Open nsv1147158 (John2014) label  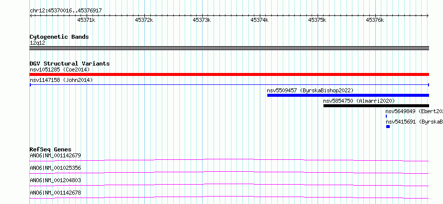tap(61, 80)
